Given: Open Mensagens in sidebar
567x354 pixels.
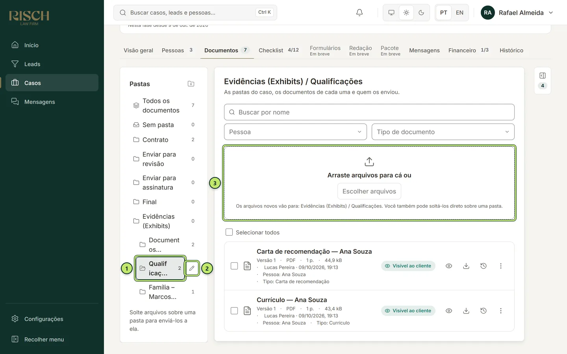Looking at the screenshot, I should pos(52,102).
